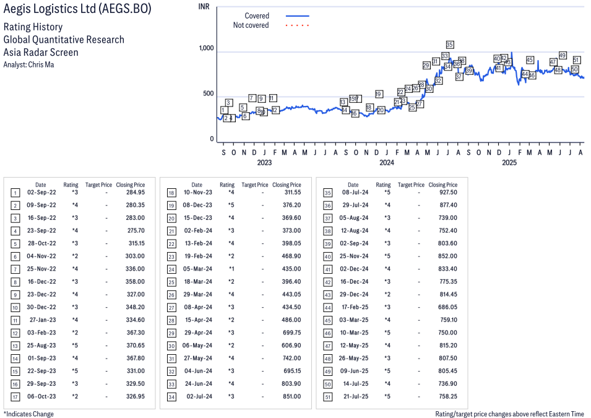Click the closing price 311.55

293,193
